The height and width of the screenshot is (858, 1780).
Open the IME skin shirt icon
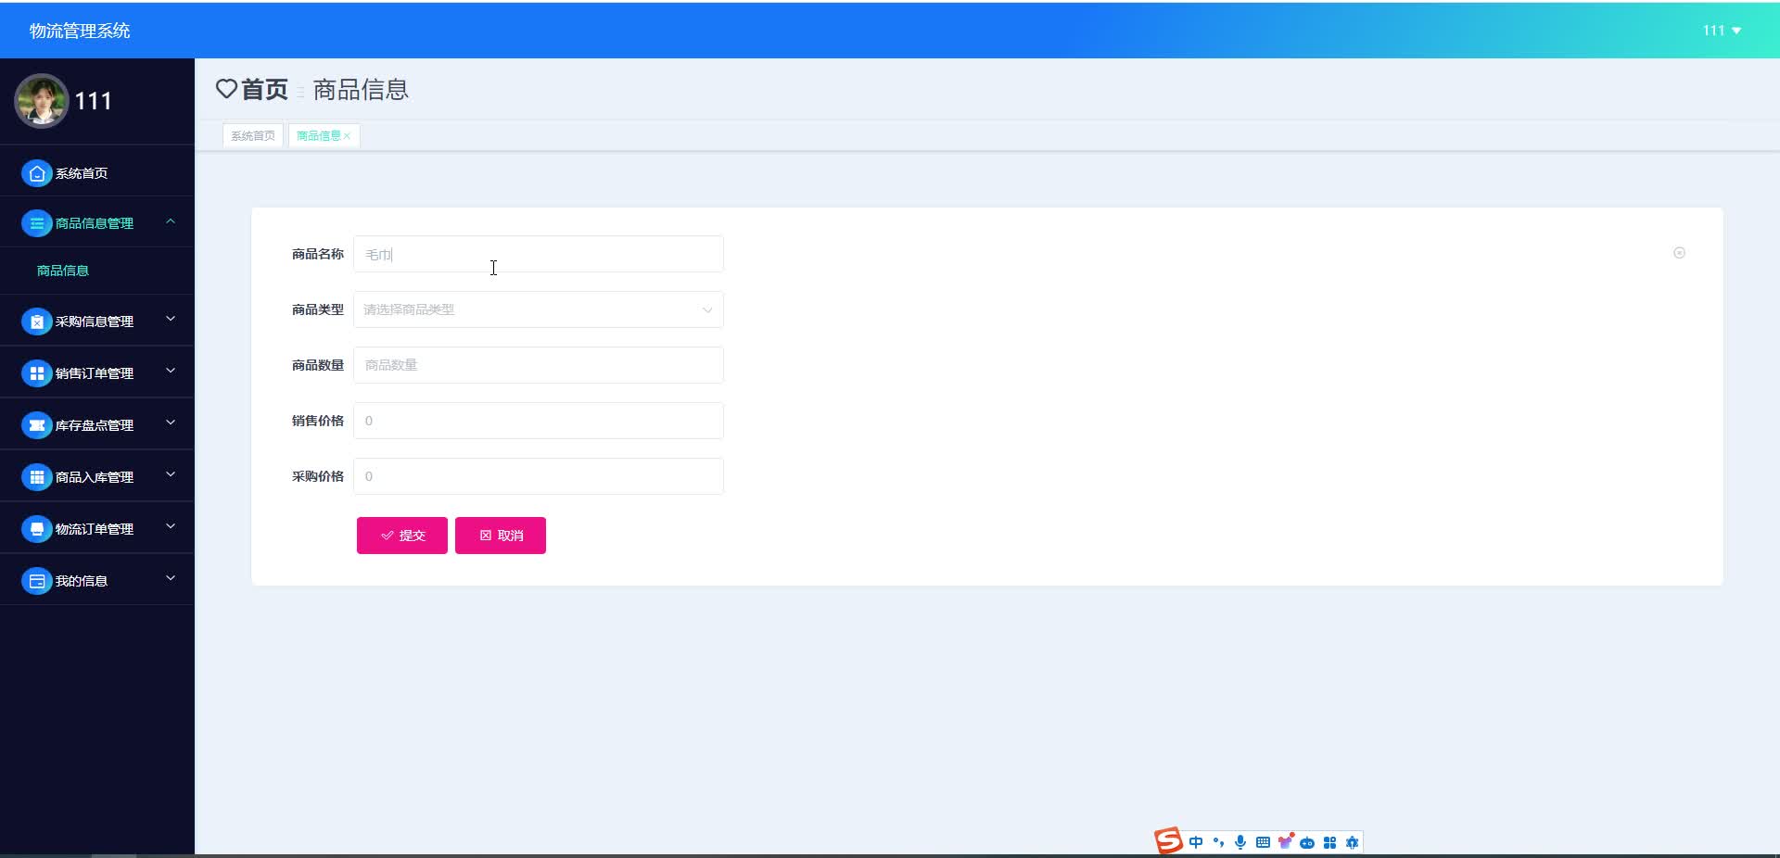point(1285,841)
